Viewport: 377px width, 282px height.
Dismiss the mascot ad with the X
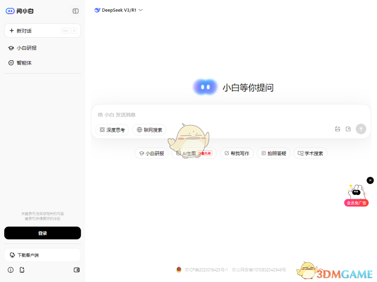(x=370, y=180)
